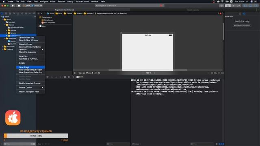Viewport: 260px width, 146px height.
Task: Open Debug View Hierarchy
Action: 65,77
